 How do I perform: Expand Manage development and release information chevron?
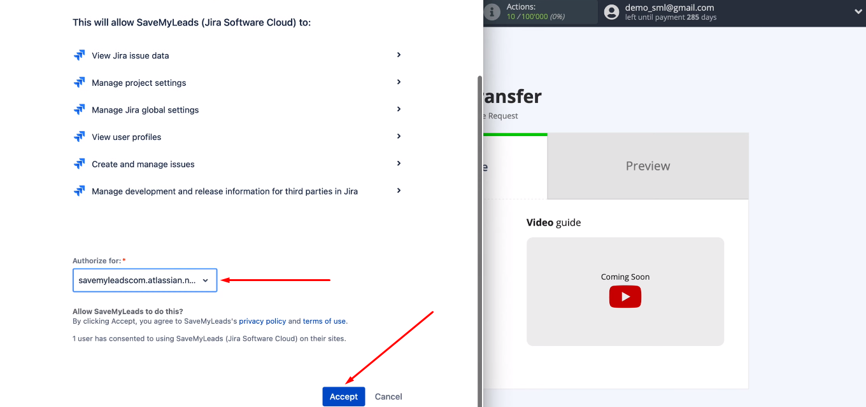point(399,190)
